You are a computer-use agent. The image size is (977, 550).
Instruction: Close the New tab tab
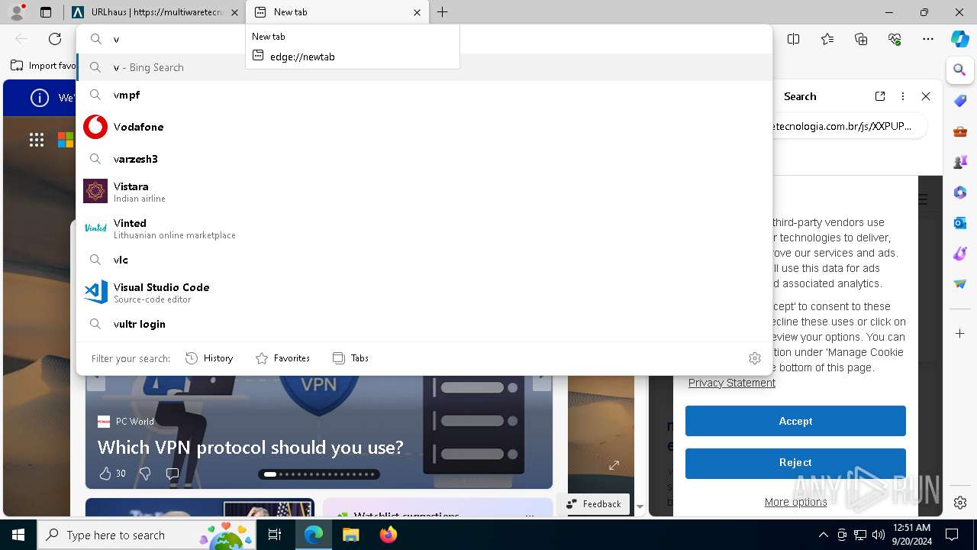click(x=417, y=12)
